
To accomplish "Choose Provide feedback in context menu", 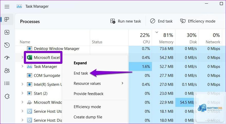I will 89,94.
